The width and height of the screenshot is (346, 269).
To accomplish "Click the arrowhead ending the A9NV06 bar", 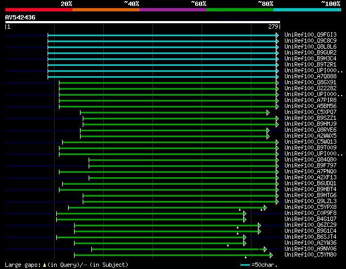I will tap(265, 250).
